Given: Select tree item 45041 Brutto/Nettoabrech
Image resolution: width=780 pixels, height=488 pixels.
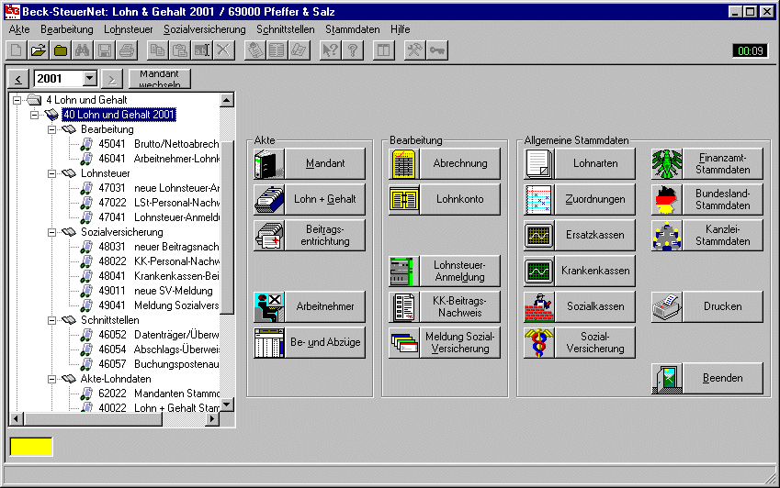Looking at the screenshot, I should (x=159, y=144).
